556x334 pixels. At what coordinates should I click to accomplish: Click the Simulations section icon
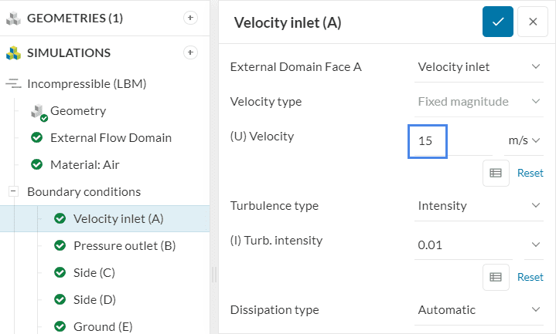pos(13,53)
